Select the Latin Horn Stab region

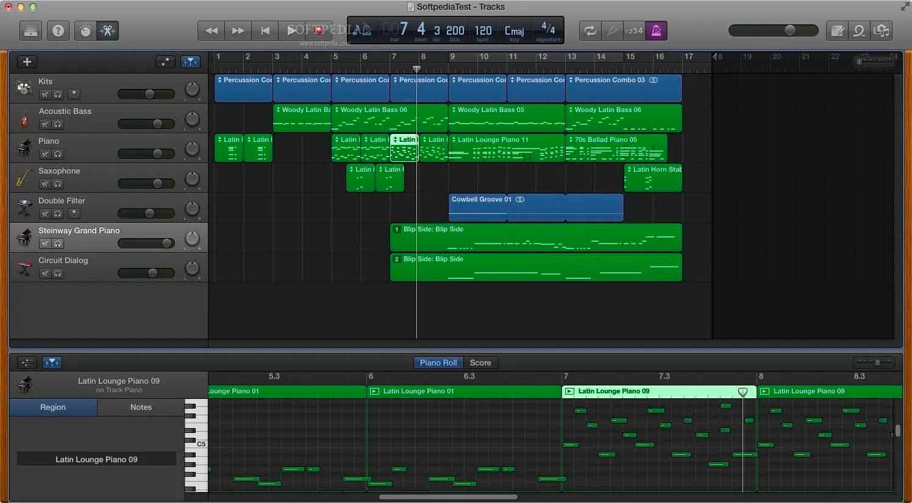(653, 178)
